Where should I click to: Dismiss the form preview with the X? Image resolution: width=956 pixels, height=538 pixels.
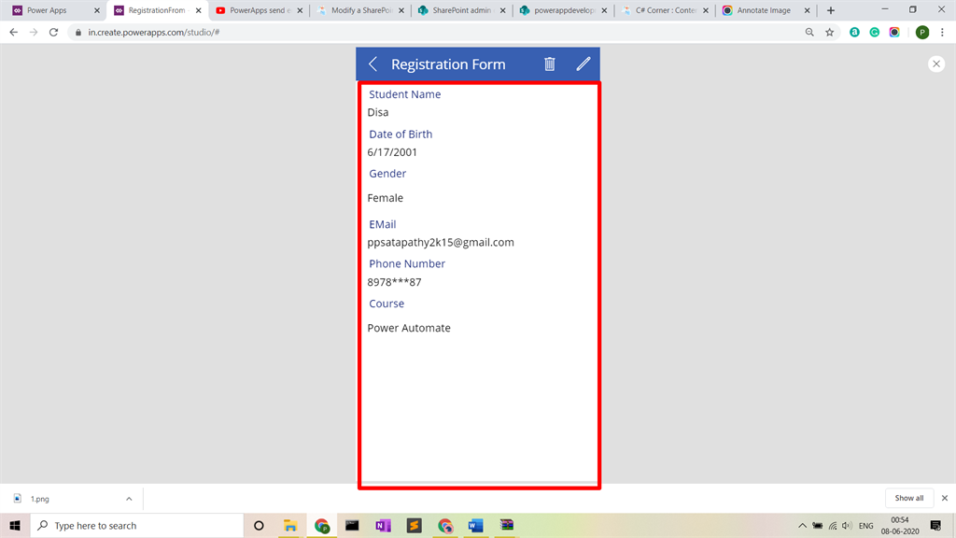[936, 64]
